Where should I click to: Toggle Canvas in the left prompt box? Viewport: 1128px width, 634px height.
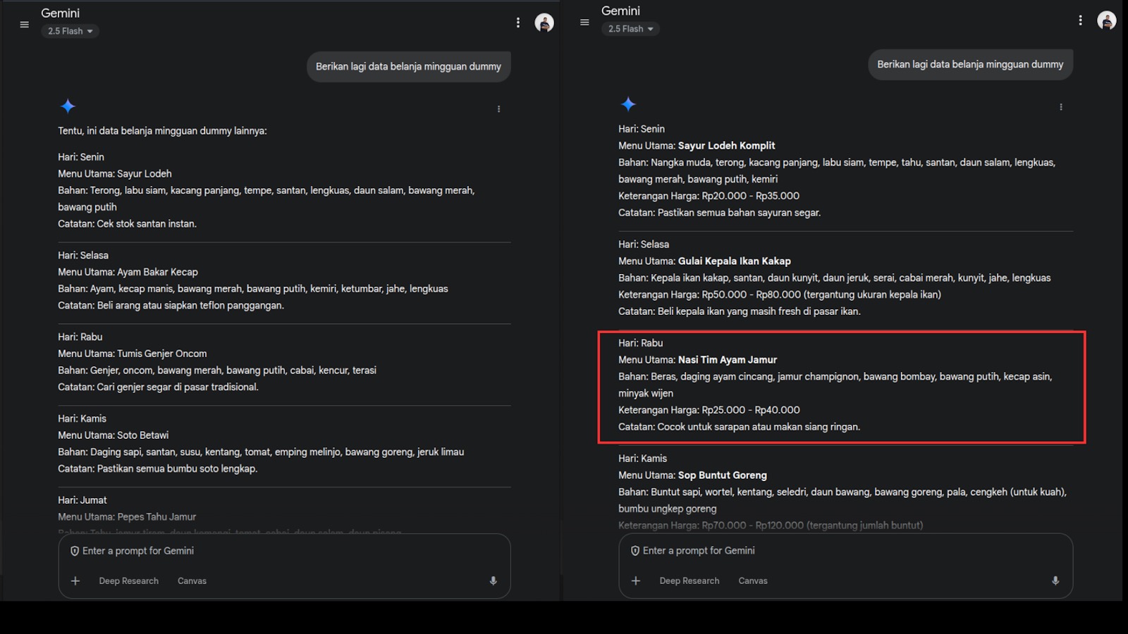(192, 581)
